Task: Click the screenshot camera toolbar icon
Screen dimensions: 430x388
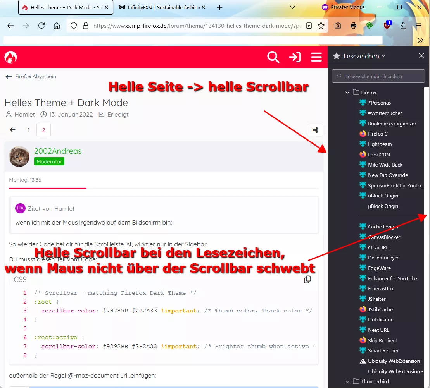Action: click(338, 26)
